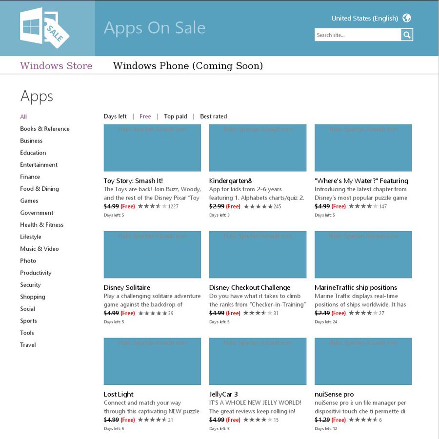Select the Government category
Image resolution: width=439 pixels, height=439 pixels.
(x=37, y=213)
